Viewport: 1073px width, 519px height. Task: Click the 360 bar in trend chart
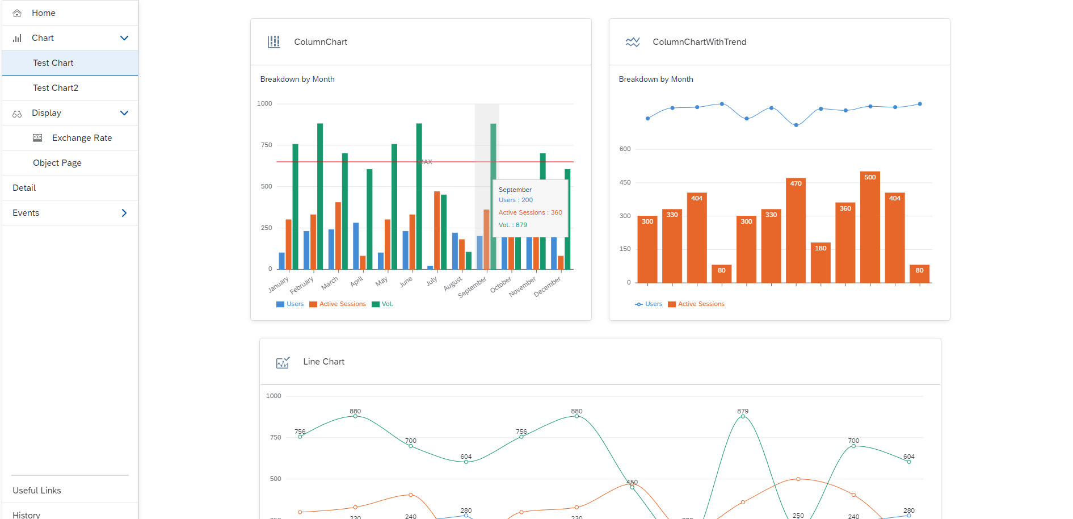coord(845,243)
